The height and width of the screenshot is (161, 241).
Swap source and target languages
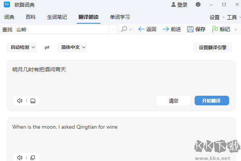[47, 47]
